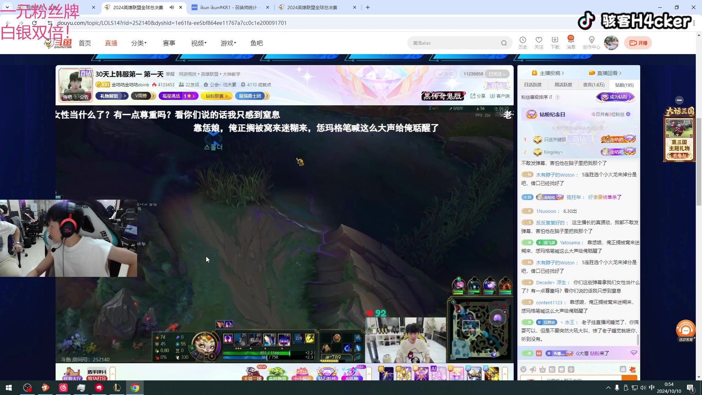Screen dimensions: 702x395
Task: Open the user profile avatar
Action: click(x=611, y=43)
